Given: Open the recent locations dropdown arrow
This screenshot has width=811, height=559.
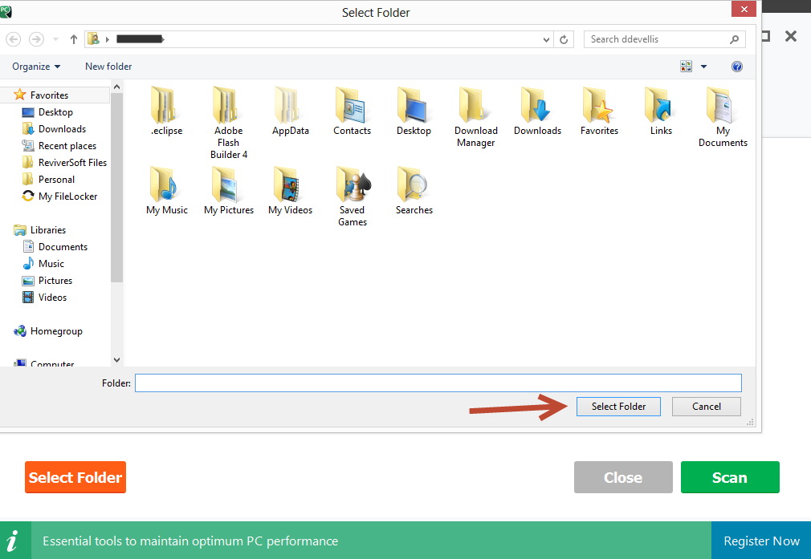Looking at the screenshot, I should click(x=56, y=39).
